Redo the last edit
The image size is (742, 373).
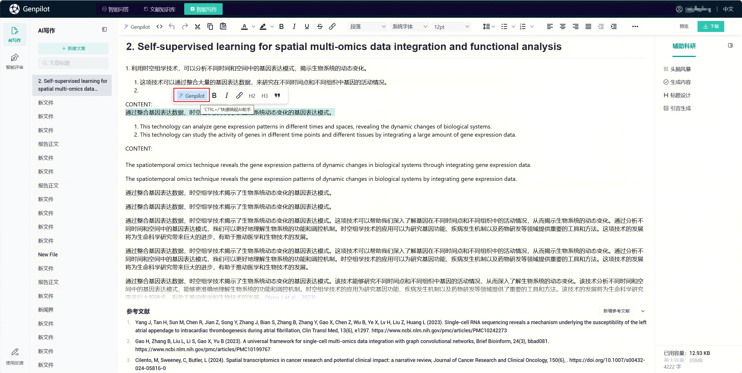(x=185, y=27)
